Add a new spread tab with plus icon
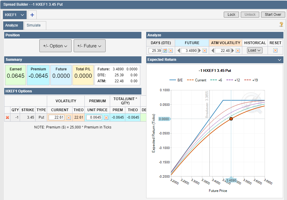This screenshot has width=287, height=200. [32, 15]
